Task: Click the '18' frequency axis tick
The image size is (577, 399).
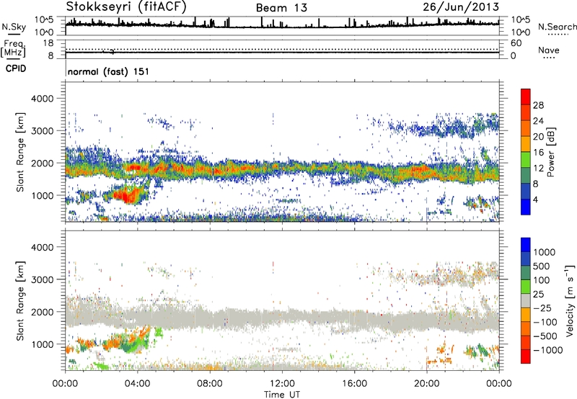Action: pos(48,43)
